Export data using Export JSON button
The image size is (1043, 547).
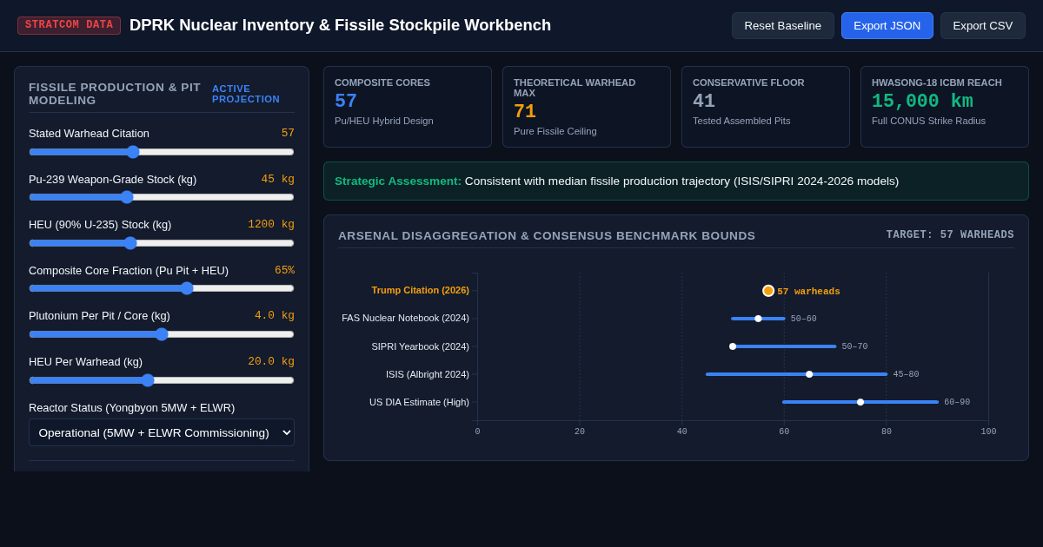[887, 25]
